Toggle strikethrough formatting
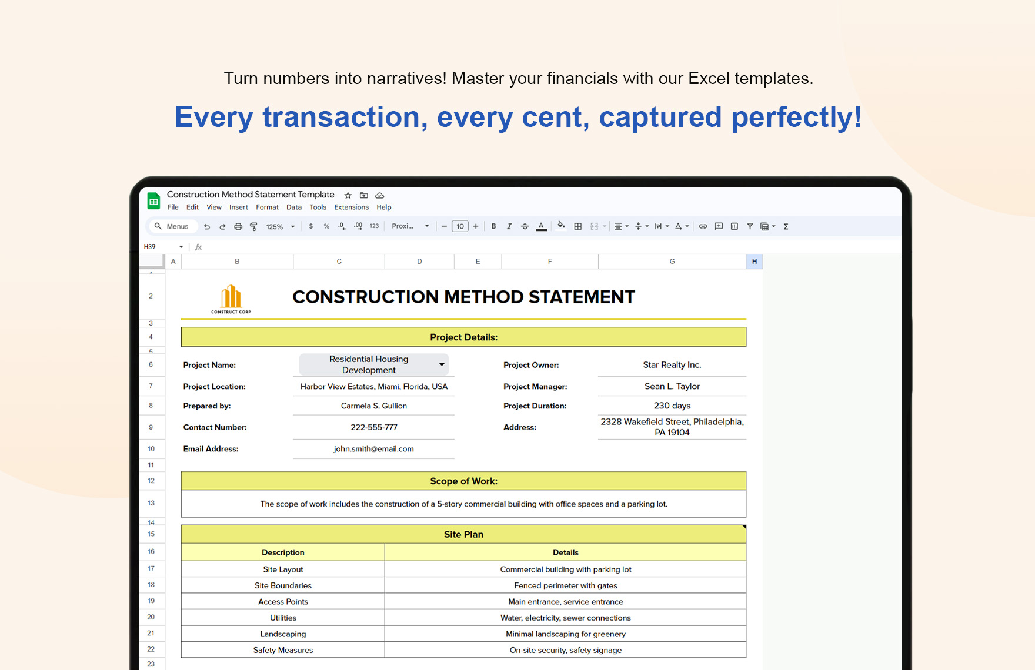Screen dimensions: 1035x670 pyautogui.click(x=525, y=226)
